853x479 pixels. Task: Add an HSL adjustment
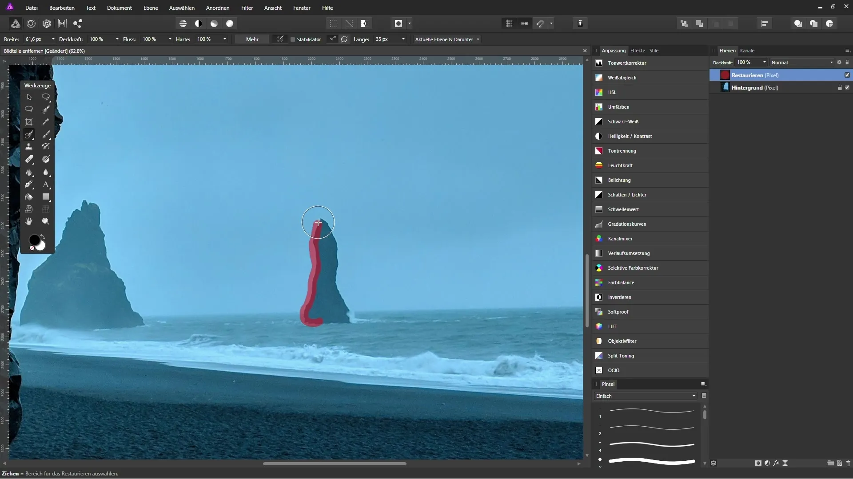650,92
